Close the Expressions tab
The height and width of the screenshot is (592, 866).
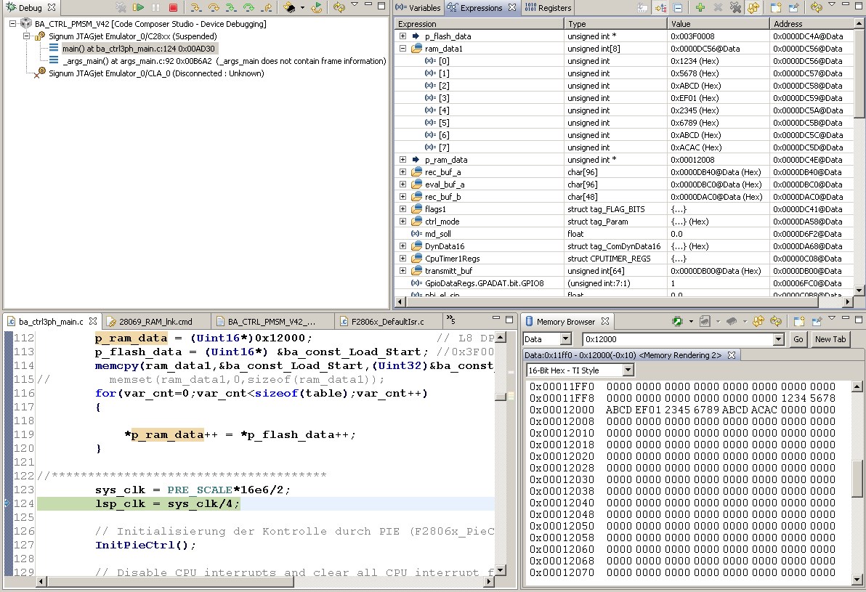click(512, 8)
